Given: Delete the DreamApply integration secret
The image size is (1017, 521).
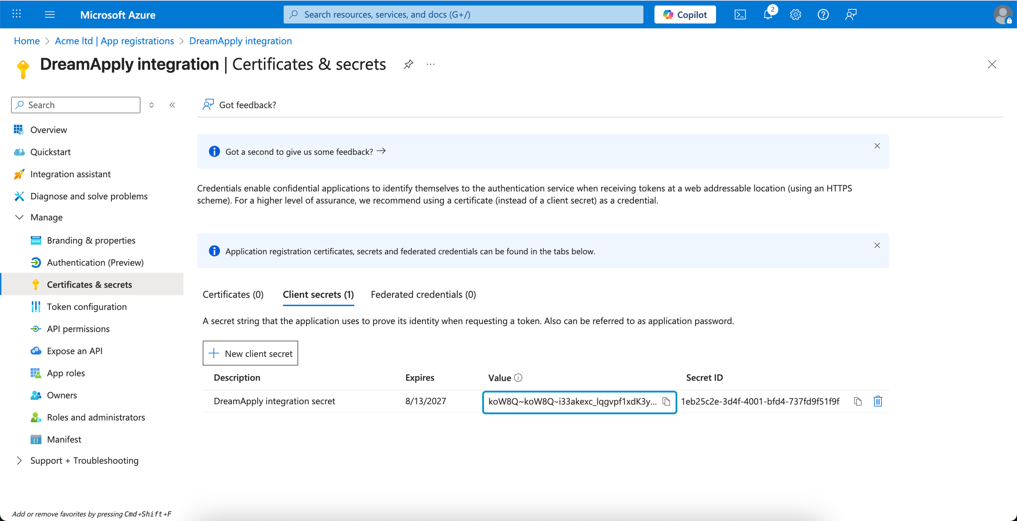Looking at the screenshot, I should [878, 401].
